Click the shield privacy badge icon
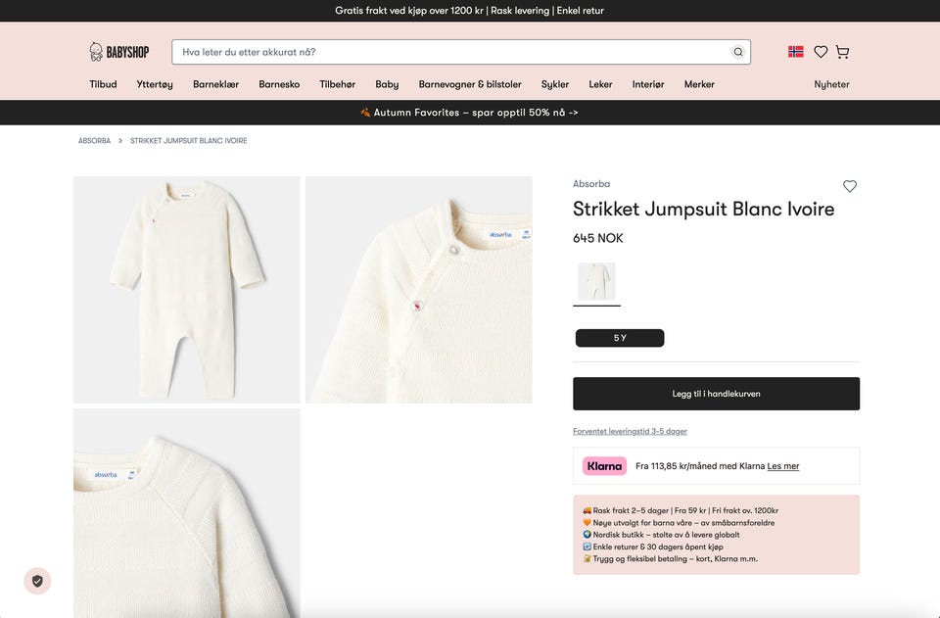940x618 pixels. coord(37,581)
